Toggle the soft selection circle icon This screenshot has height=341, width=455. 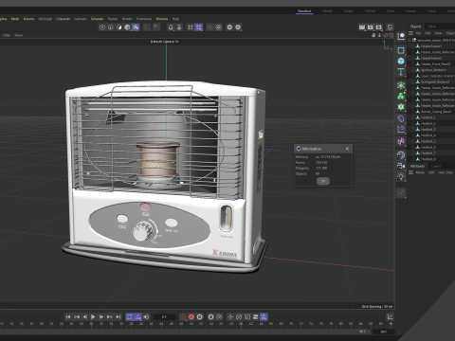click(x=218, y=27)
